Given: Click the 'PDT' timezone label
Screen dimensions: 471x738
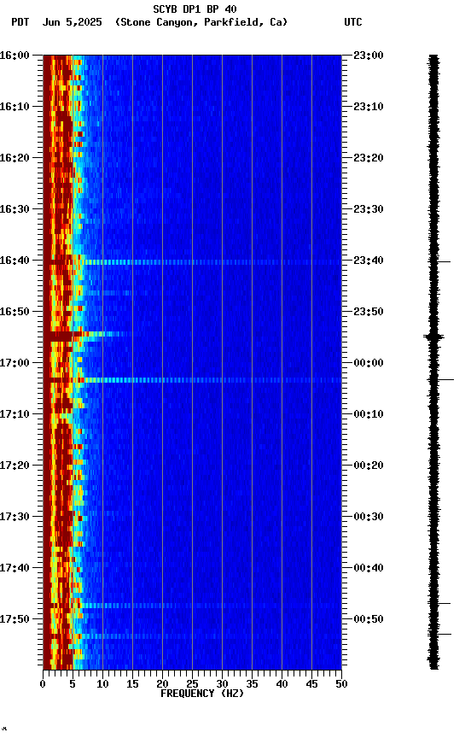Looking at the screenshot, I should tap(20, 22).
